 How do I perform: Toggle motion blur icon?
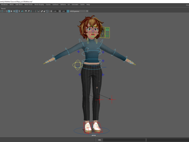(x=29, y=11)
